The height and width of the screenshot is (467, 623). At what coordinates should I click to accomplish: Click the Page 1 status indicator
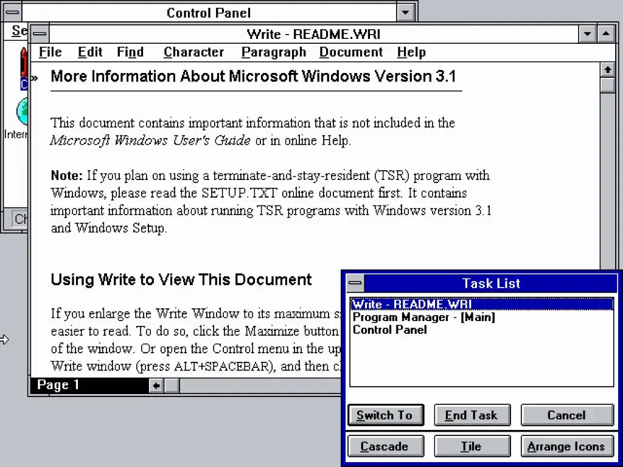click(89, 385)
